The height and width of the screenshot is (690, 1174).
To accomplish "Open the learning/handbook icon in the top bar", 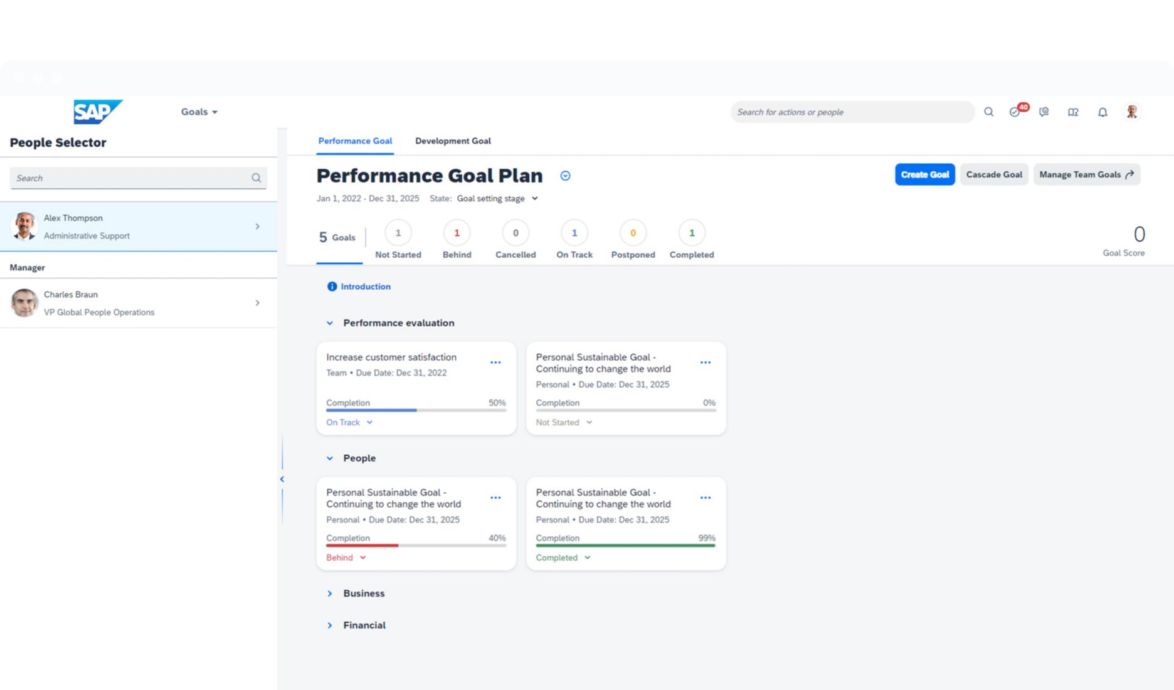I will coord(1073,112).
